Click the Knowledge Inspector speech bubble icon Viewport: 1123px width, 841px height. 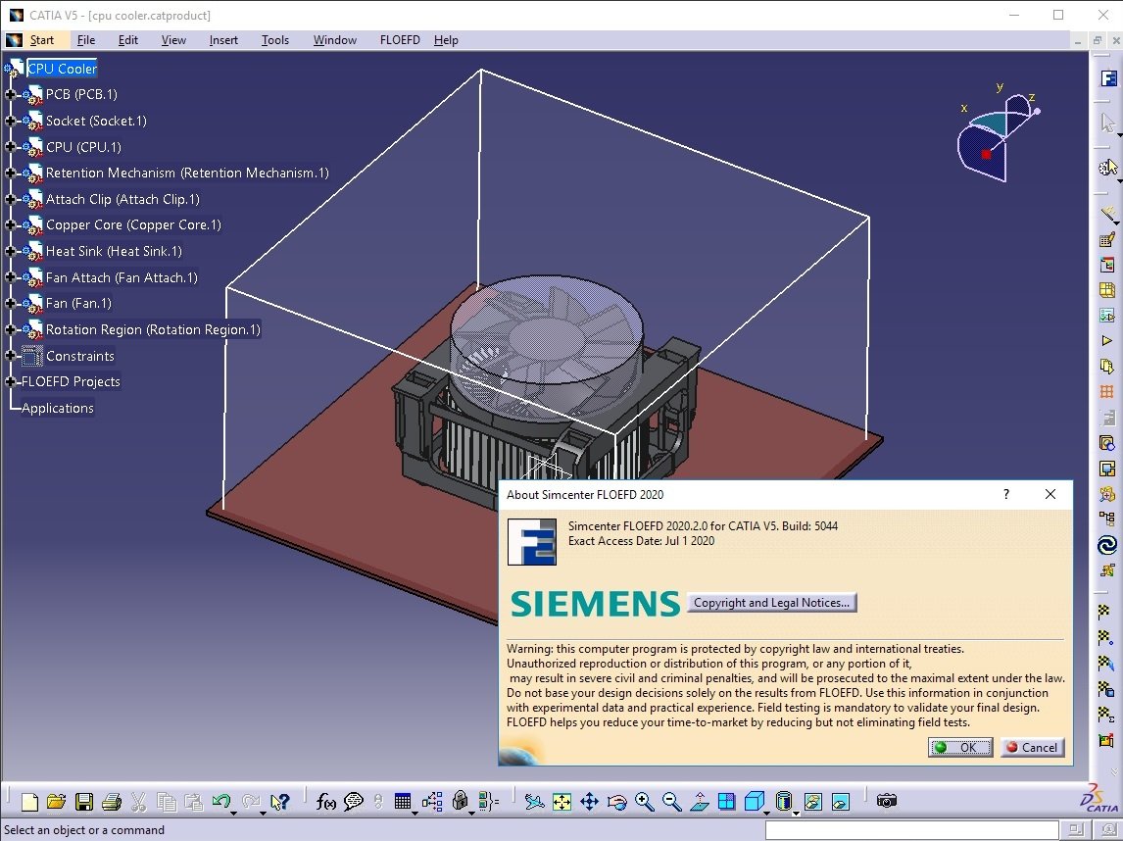coord(353,802)
